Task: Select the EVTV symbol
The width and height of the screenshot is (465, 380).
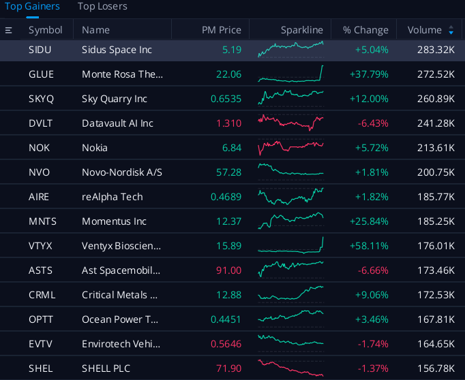Action: 40,344
